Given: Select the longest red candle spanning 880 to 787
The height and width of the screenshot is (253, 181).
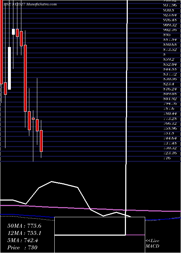Looking at the screenshot, I should coord(25,78).
